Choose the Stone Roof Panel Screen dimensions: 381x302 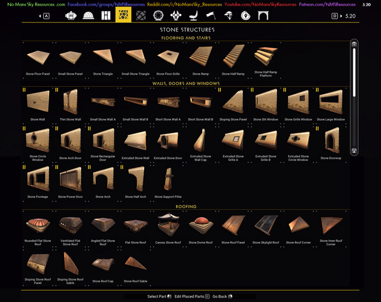(234, 229)
